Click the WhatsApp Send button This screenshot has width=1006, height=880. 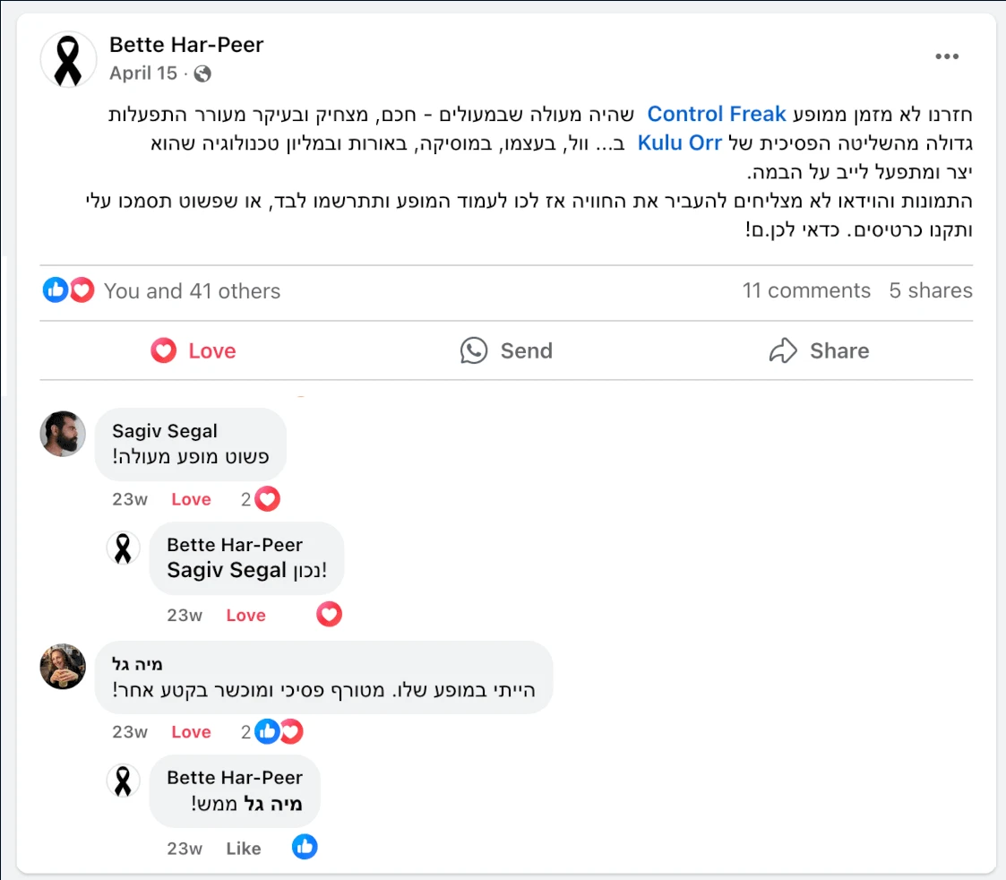pos(506,350)
